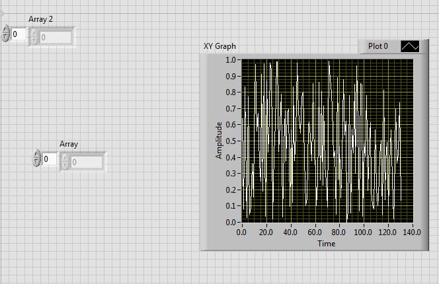This screenshot has width=439, height=284.
Task: Click the 100.0 tick label on Time axis
Action: point(363,232)
